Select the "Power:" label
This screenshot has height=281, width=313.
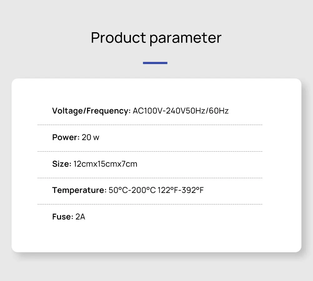coord(66,137)
